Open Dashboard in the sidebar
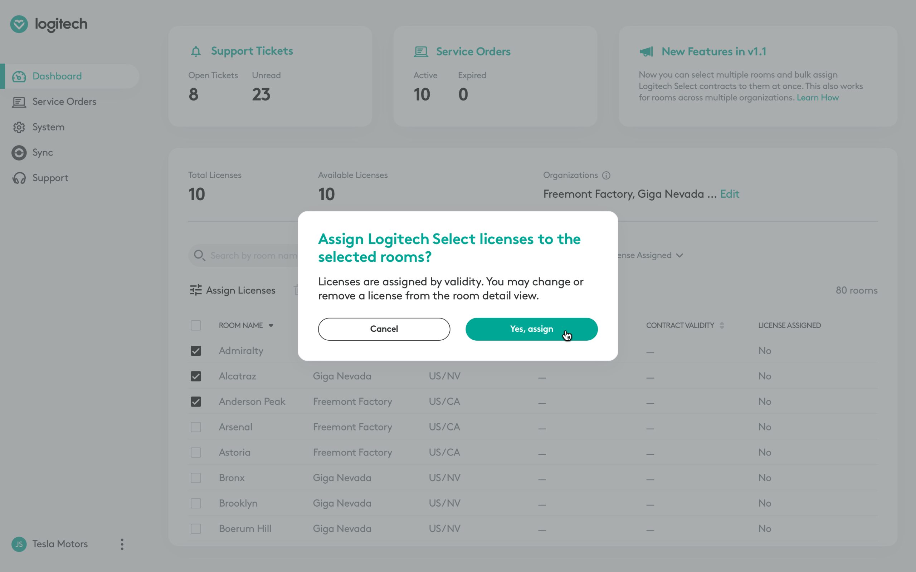The image size is (916, 572). 70,77
